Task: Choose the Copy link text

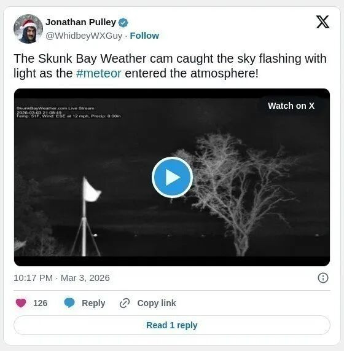Action: [x=157, y=303]
